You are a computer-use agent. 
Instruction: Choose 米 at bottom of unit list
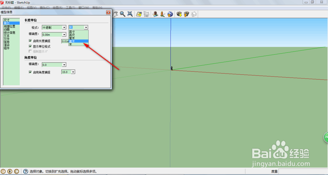click(78, 44)
